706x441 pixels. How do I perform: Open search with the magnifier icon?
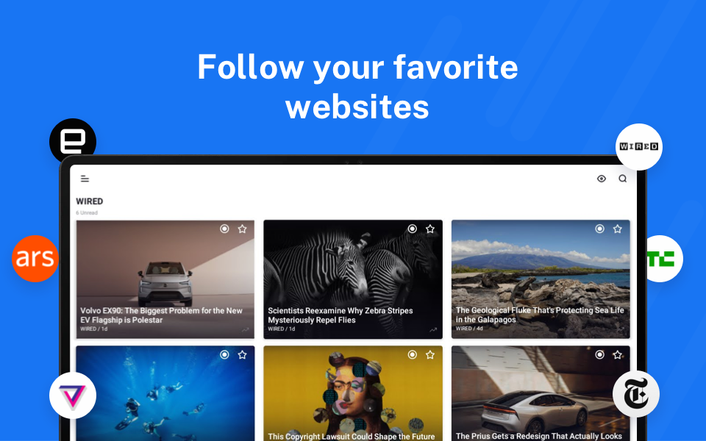pyautogui.click(x=622, y=179)
